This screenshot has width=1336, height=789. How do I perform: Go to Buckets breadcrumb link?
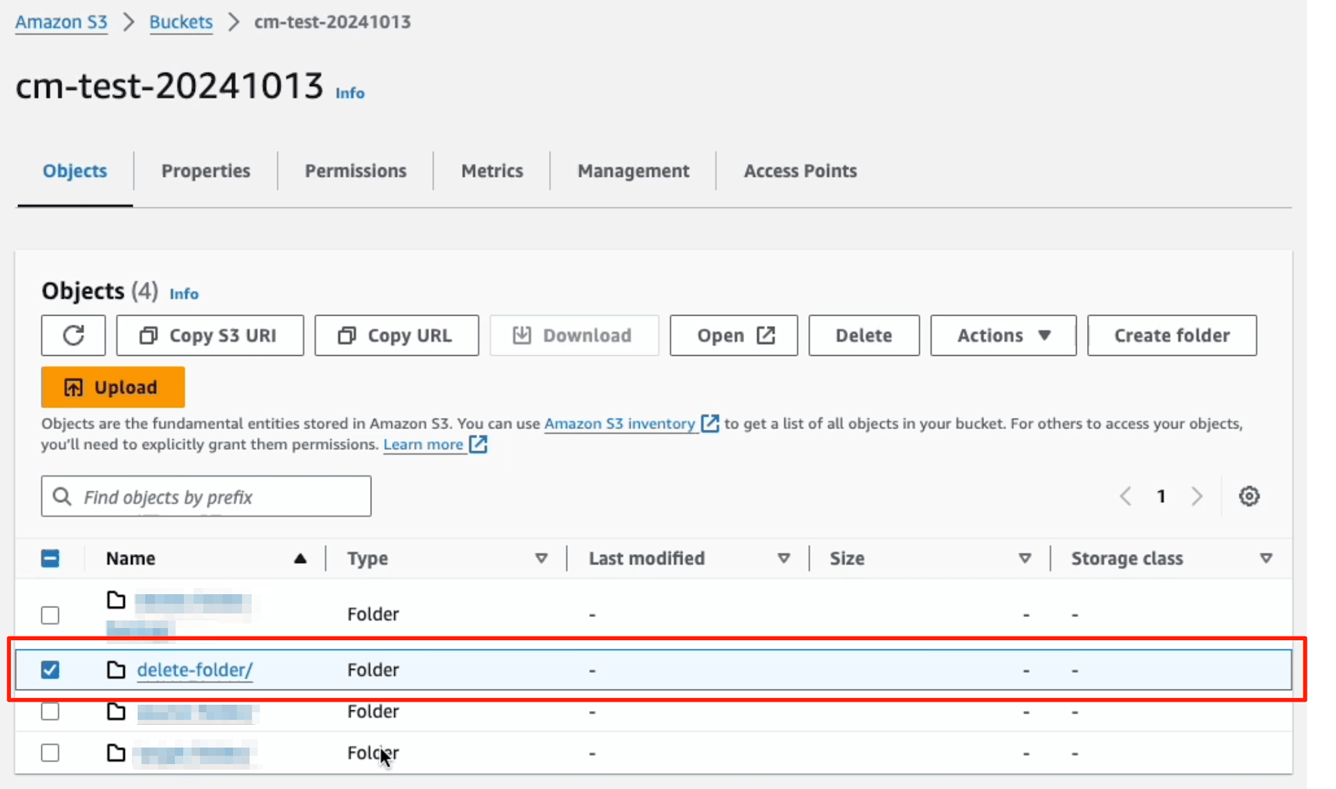[x=181, y=22]
